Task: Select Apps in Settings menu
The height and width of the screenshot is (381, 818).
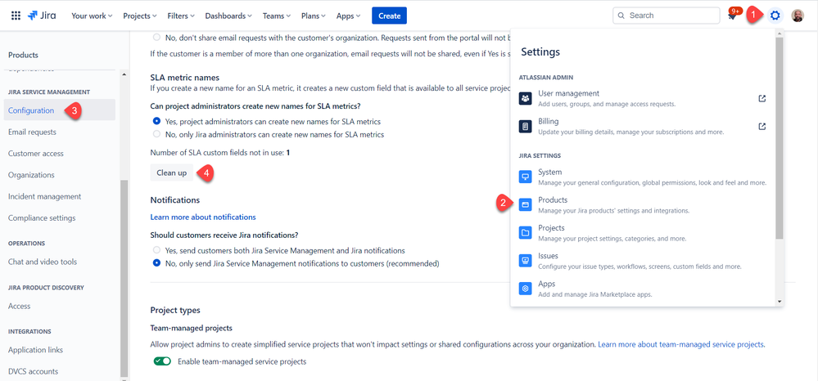Action: coord(643,289)
